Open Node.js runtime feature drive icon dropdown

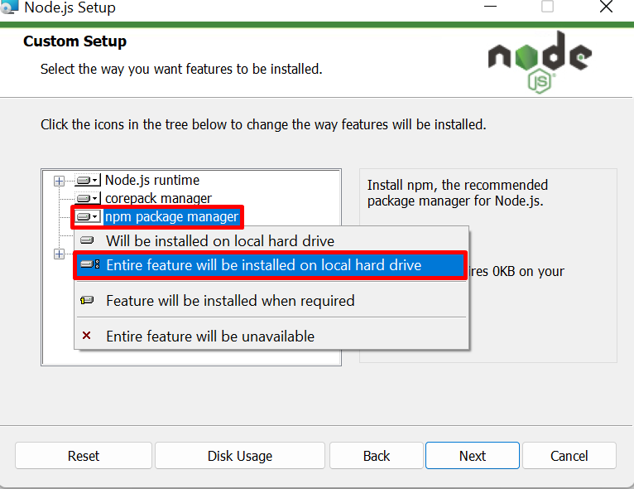[x=88, y=180]
